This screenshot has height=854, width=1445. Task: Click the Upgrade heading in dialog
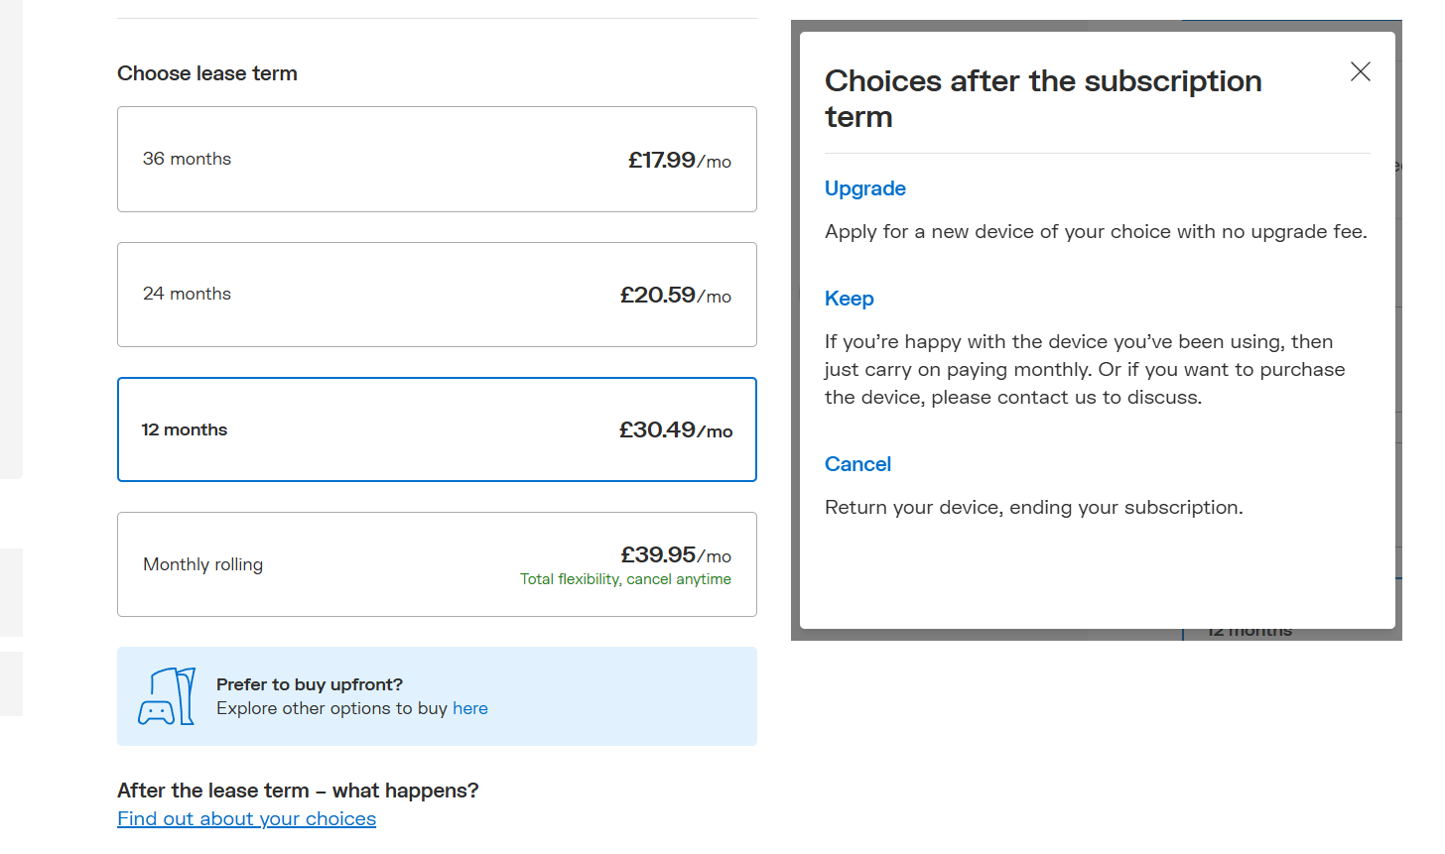[x=864, y=188]
